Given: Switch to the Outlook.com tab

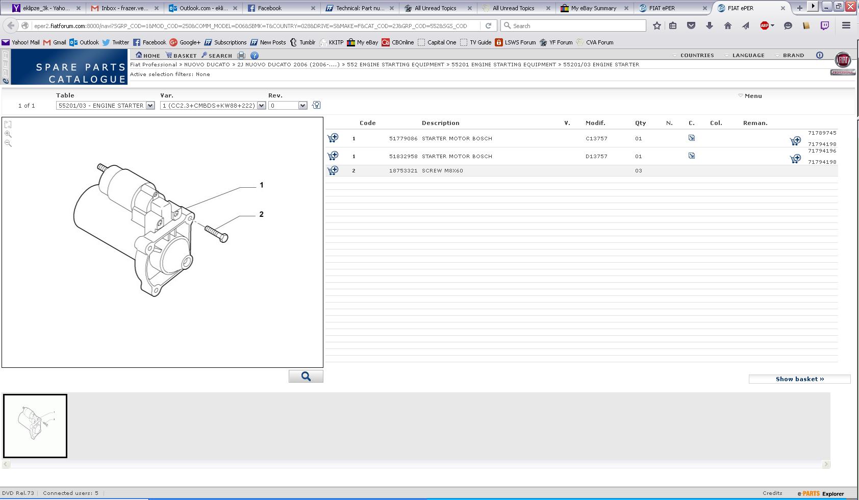Looking at the screenshot, I should click(x=203, y=8).
